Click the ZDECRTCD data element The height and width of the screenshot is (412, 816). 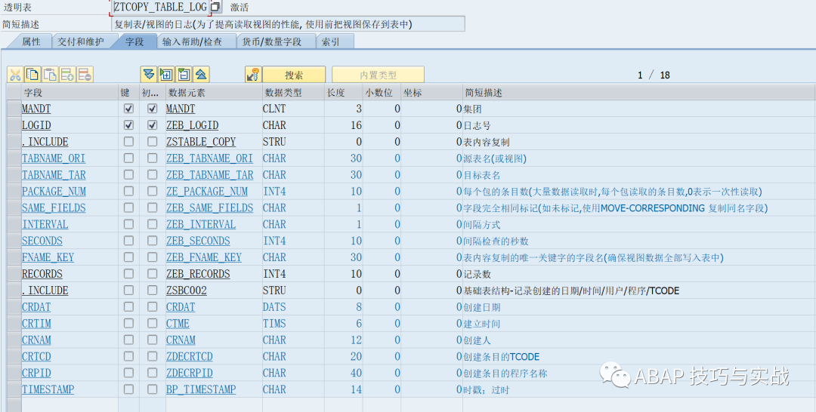click(190, 356)
